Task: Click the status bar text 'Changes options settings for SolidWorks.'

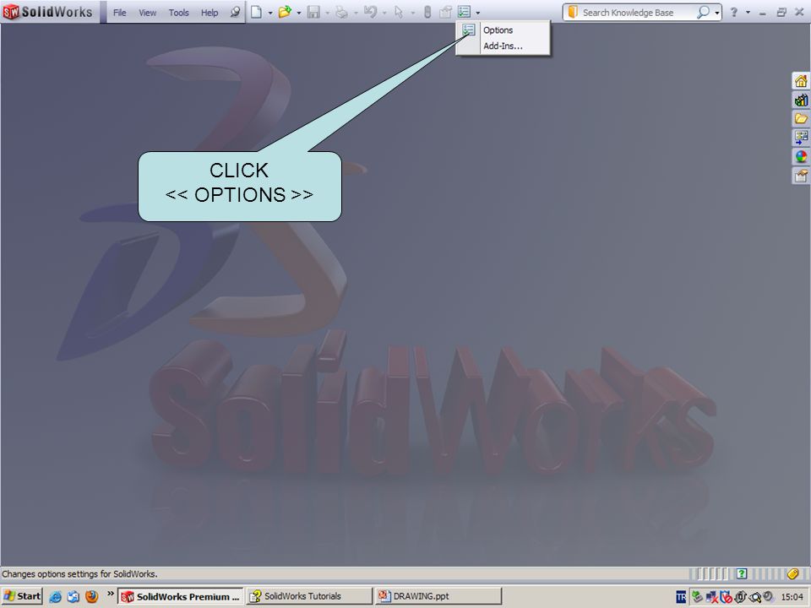Action: [x=79, y=574]
